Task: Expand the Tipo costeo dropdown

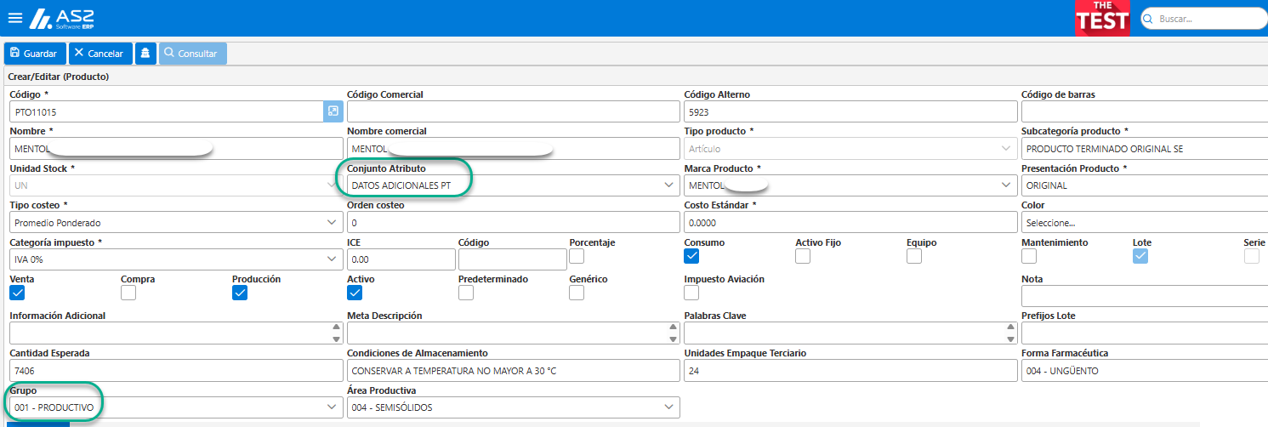Action: pyautogui.click(x=176, y=222)
